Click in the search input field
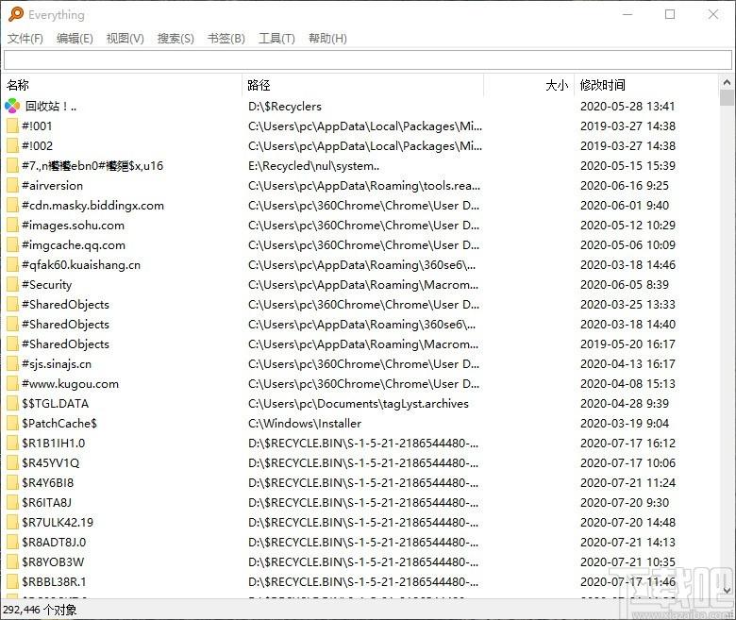This screenshot has width=736, height=620. coord(368,61)
